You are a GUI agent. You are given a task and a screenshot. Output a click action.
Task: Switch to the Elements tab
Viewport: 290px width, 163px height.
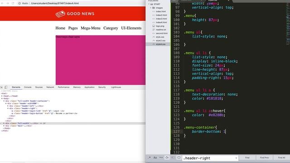(16, 87)
